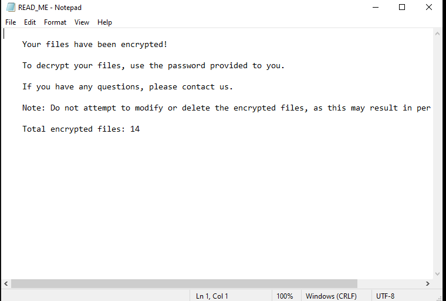Open the File menu

[11, 22]
